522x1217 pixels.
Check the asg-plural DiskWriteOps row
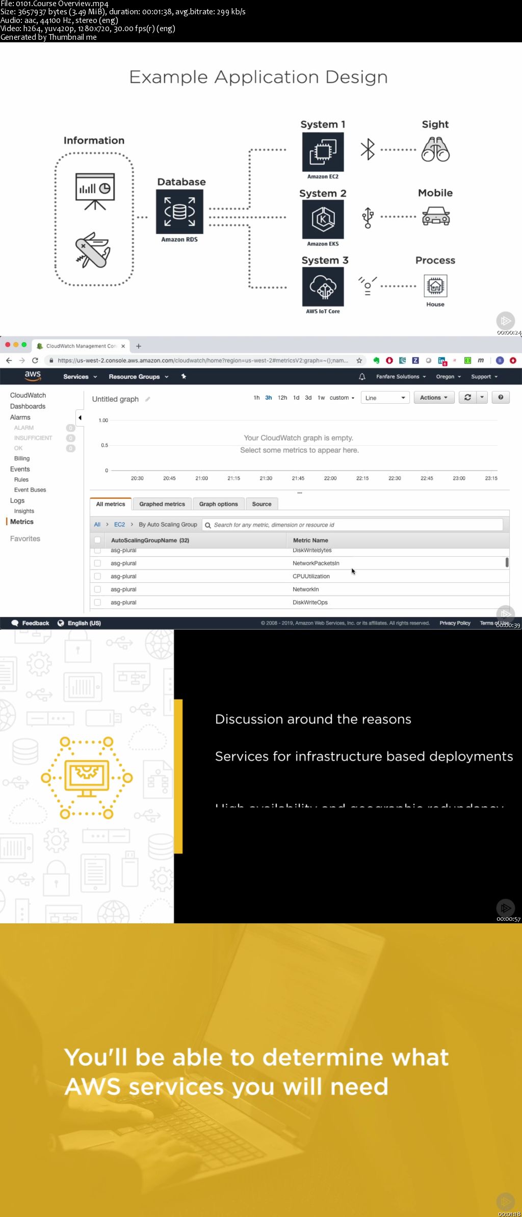(97, 603)
